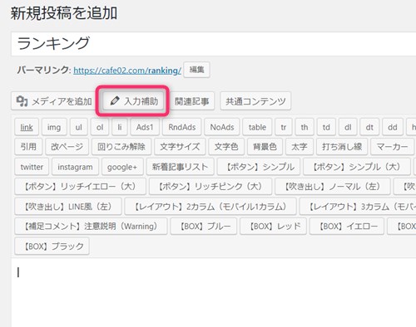Insert 【吹き出し】ノーマル（左）
416x327 pixels.
pyautogui.click(x=333, y=187)
